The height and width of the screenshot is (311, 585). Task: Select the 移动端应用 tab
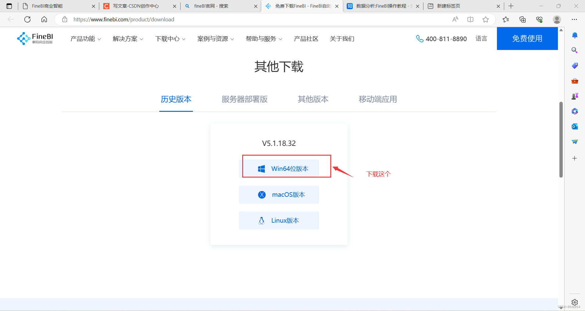pyautogui.click(x=378, y=99)
